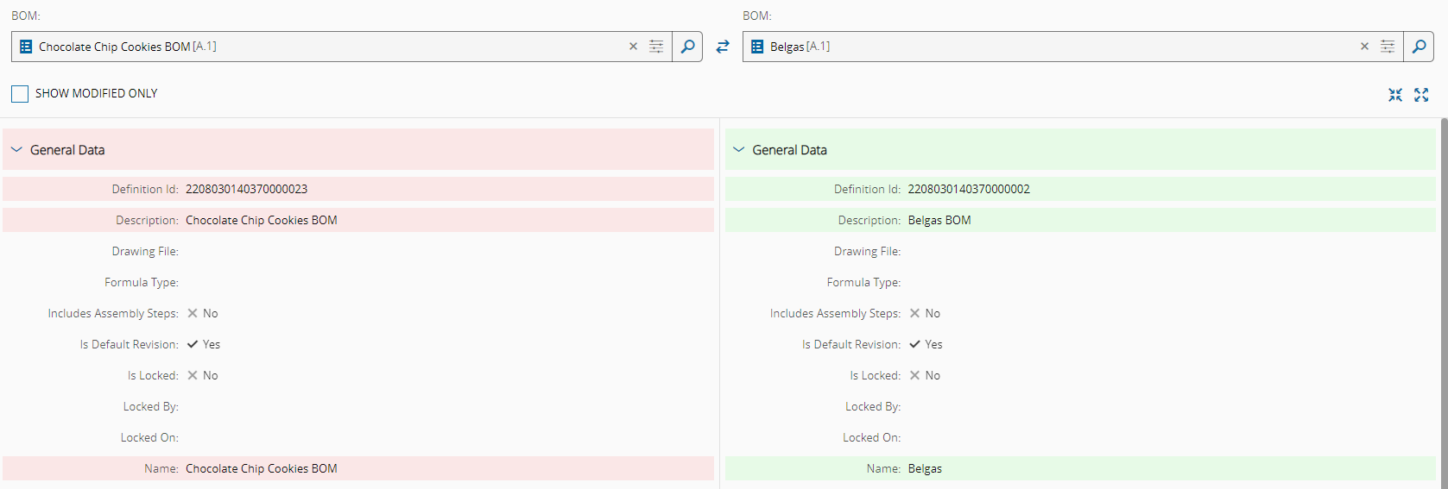The image size is (1448, 489).
Task: Click the list icon beside Chocolate Chip Cookies BOM
Action: pos(26,47)
